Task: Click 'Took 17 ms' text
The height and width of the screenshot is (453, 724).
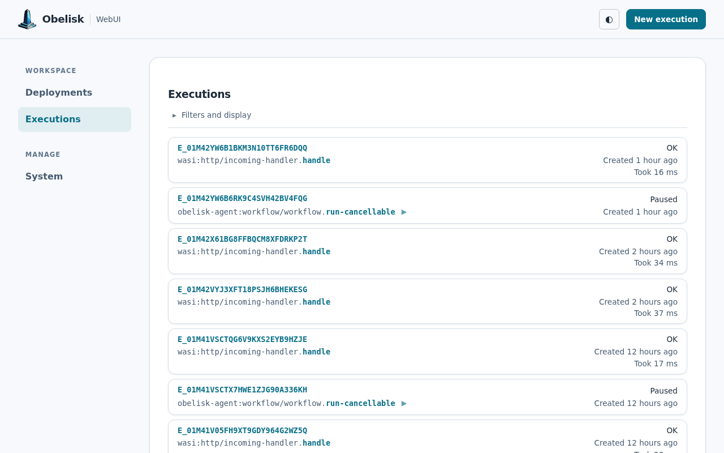Action: tap(656, 364)
